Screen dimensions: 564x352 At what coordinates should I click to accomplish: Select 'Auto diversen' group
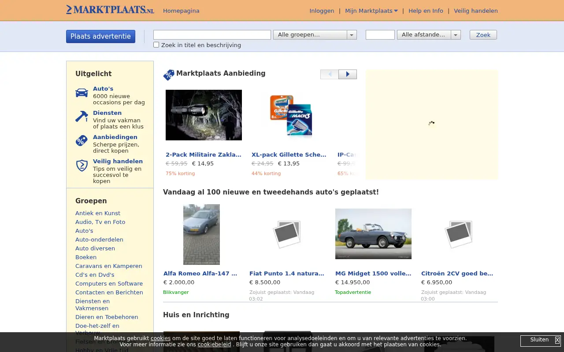pyautogui.click(x=95, y=249)
